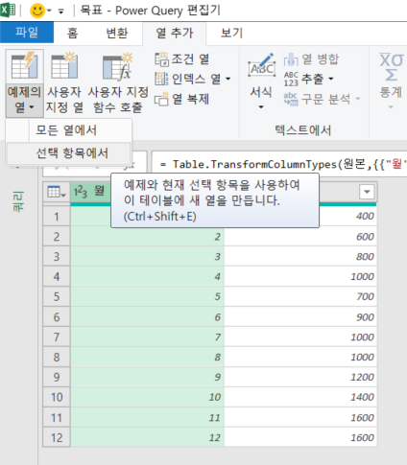The height and width of the screenshot is (465, 407).
Task: Select row number 1 header
Action: (x=57, y=217)
